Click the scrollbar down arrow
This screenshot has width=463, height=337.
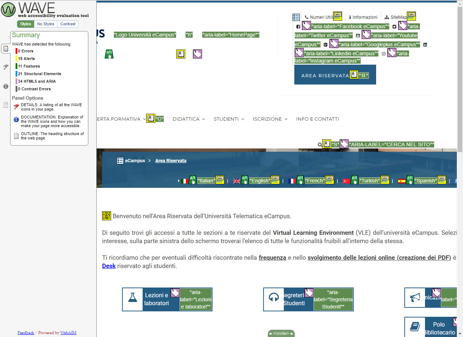pyautogui.click(x=460, y=333)
